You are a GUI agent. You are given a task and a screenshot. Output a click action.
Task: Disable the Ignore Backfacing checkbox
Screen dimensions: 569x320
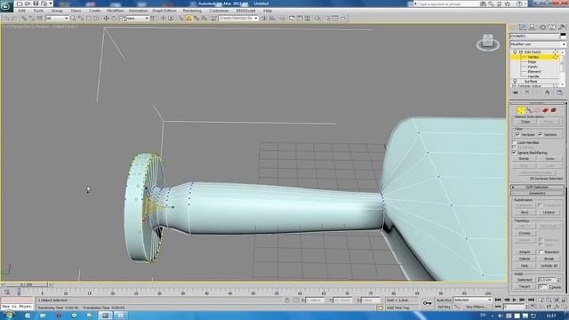(514, 153)
